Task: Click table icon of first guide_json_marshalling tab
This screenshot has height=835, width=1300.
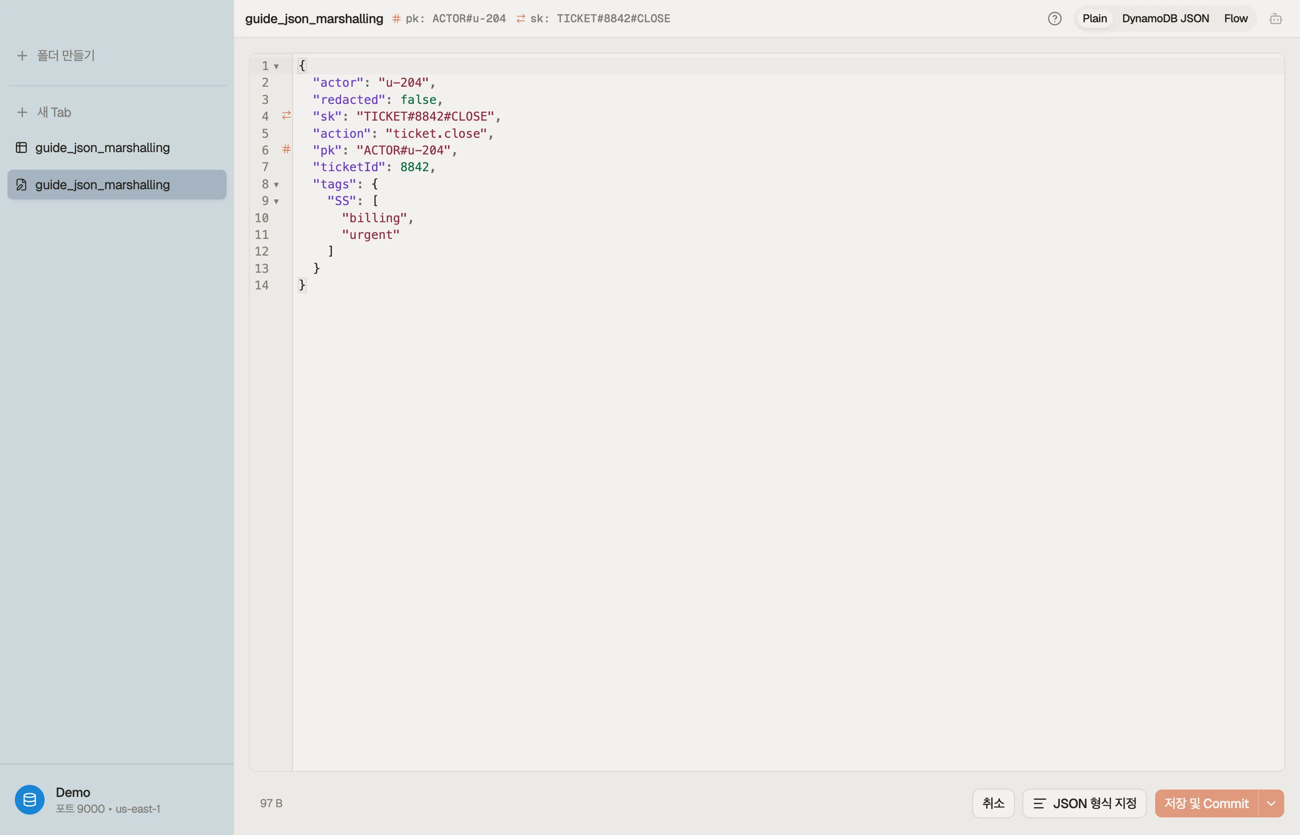Action: point(22,148)
